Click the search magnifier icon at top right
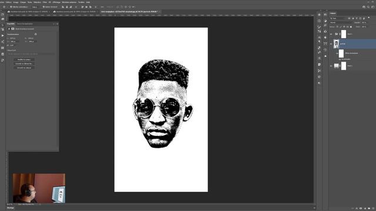This screenshot has width=376, height=211. [368, 7]
